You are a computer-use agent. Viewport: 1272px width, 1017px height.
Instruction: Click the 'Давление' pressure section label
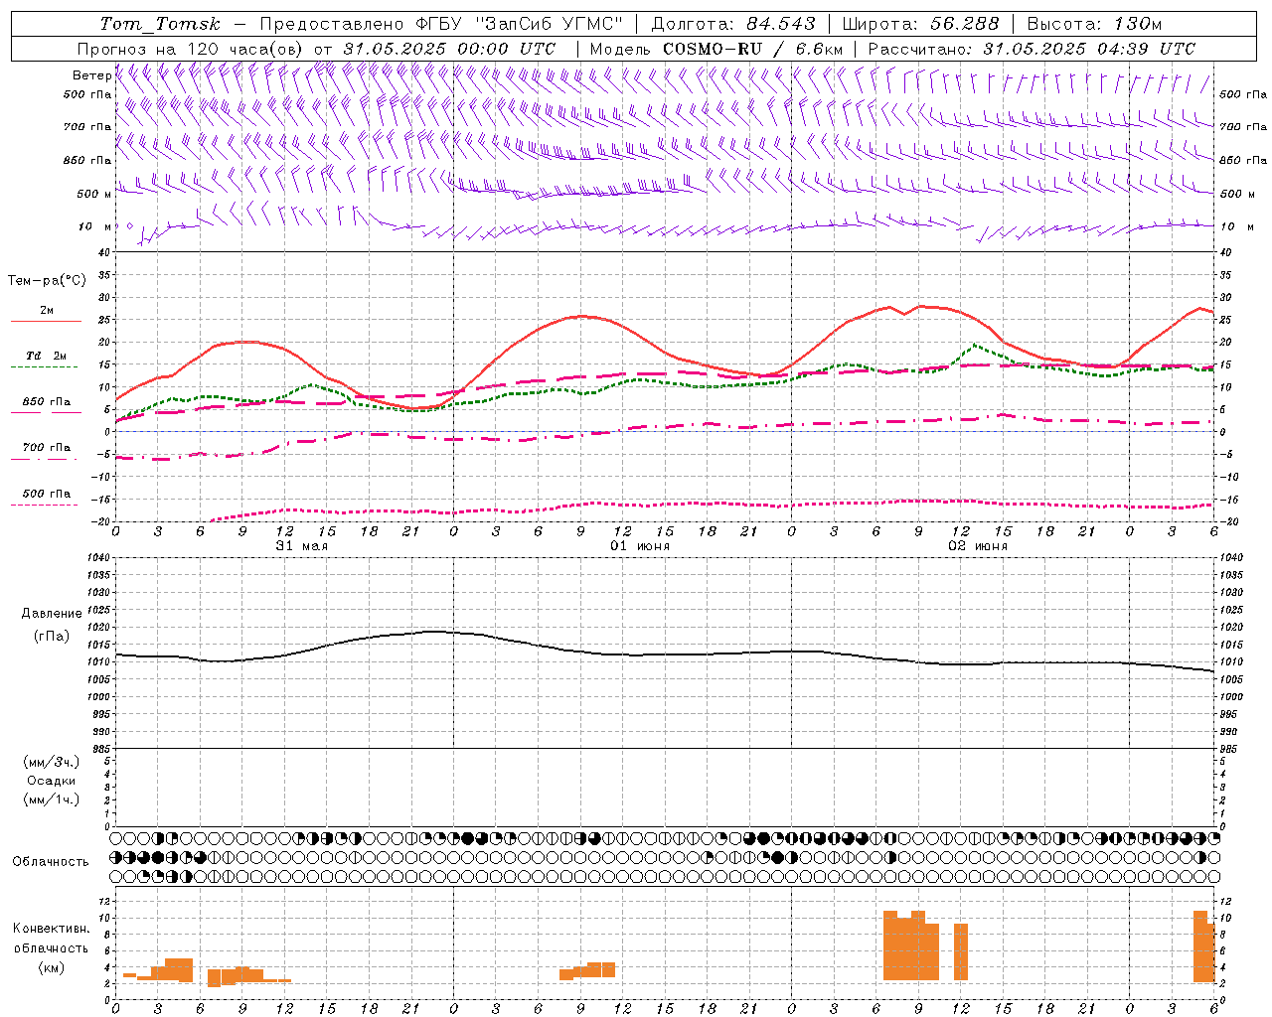click(x=52, y=614)
